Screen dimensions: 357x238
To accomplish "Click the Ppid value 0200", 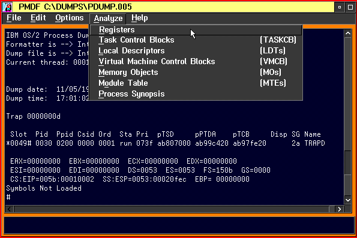I will (65, 143).
